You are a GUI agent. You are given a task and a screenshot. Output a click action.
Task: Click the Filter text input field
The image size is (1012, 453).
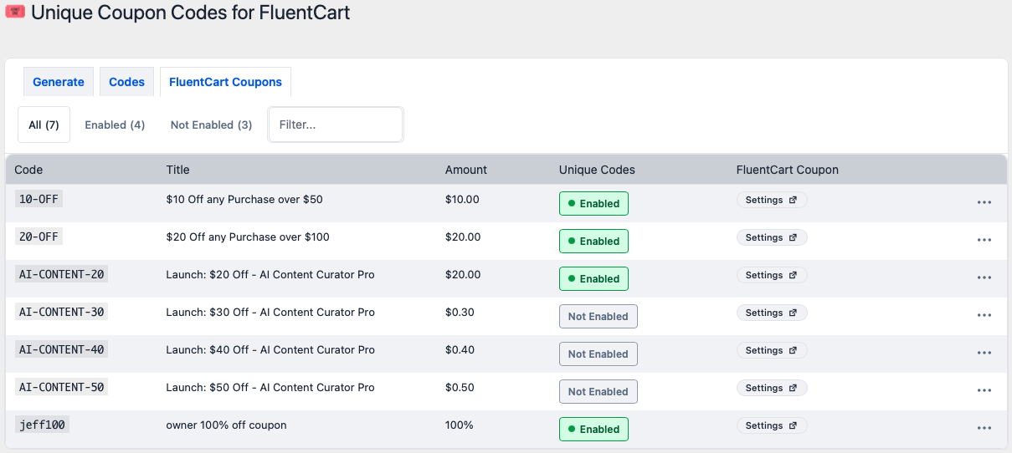tap(336, 125)
